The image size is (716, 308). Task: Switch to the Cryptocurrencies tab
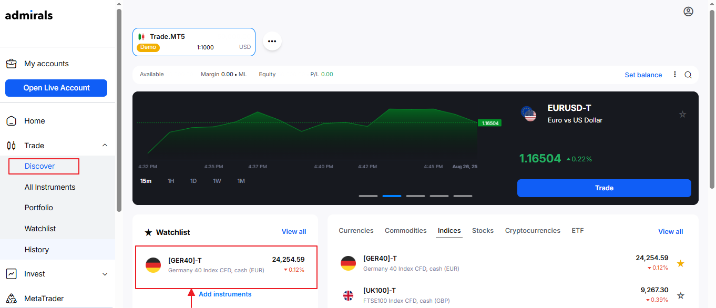533,230
